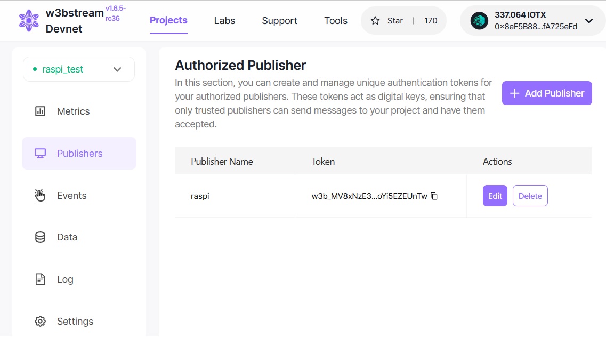Screen dimensions: 606x337
Task: Click the Token column header
Action: [x=323, y=162]
